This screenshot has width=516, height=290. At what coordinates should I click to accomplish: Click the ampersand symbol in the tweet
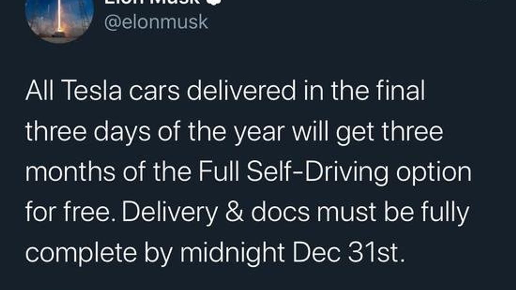[x=234, y=212]
